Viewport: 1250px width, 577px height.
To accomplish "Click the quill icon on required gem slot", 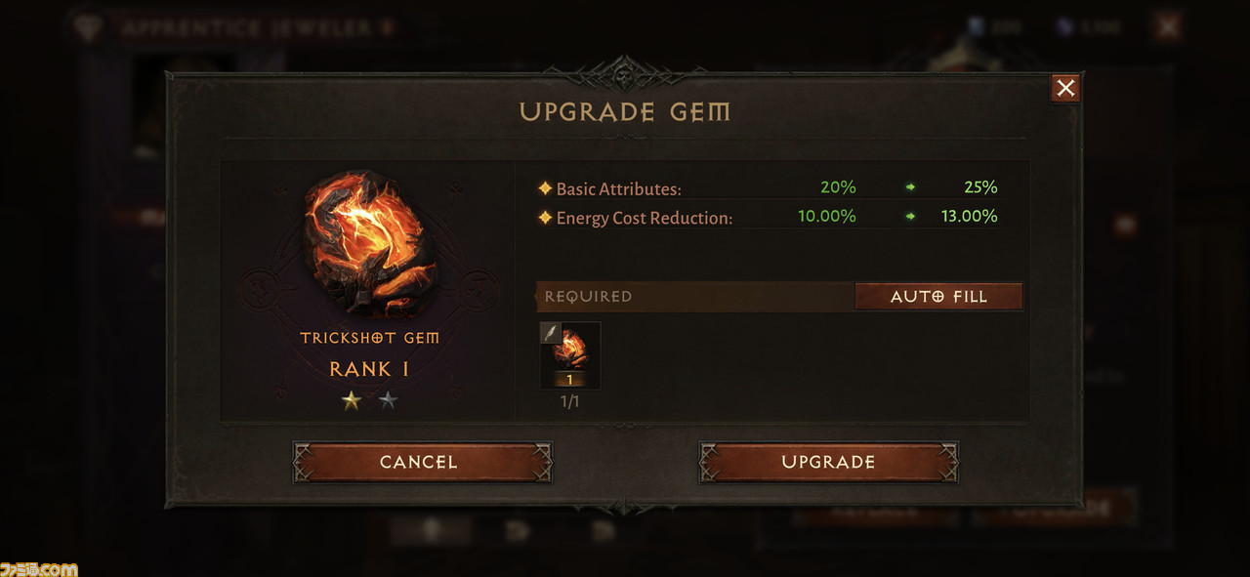I will click(551, 333).
